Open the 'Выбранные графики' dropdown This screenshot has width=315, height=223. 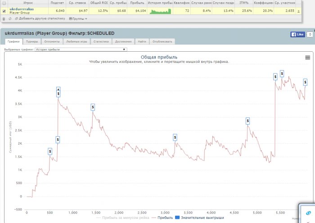(80, 49)
